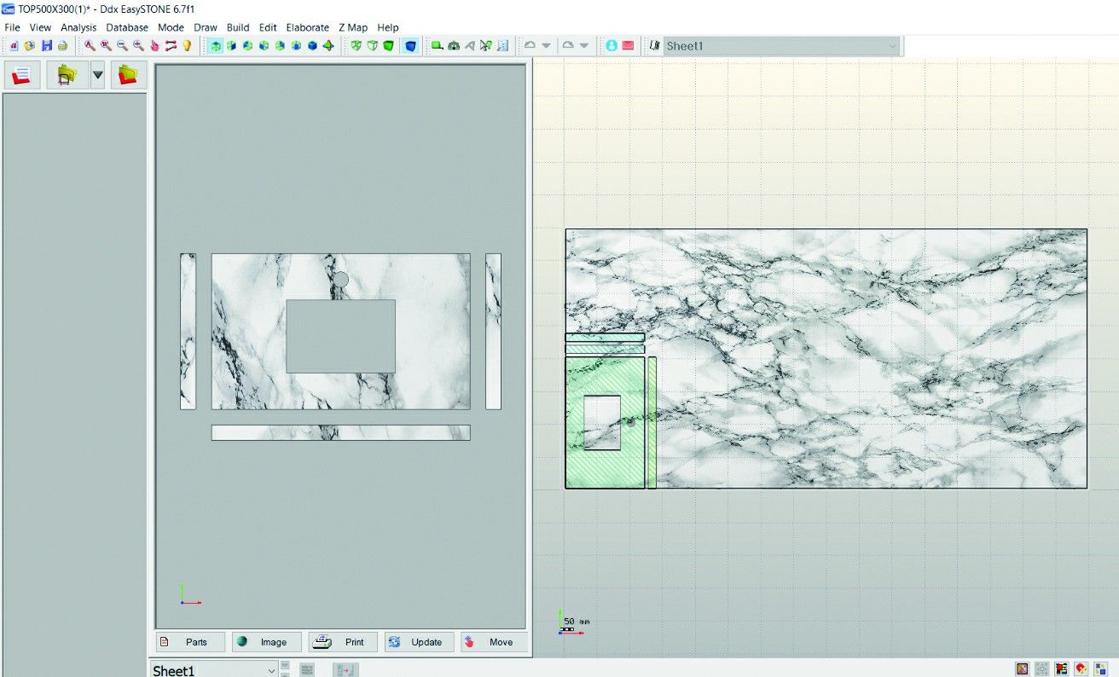Toggle the green wireframe display mode
The image size is (1119, 677).
[357, 46]
